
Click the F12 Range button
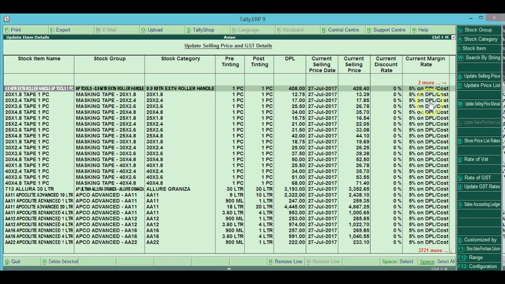[479, 258]
